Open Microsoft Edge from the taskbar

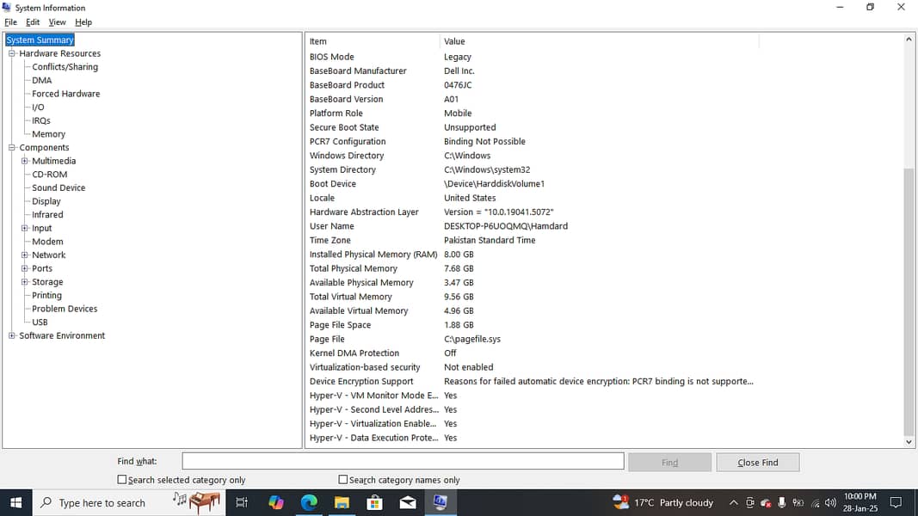coord(309,502)
